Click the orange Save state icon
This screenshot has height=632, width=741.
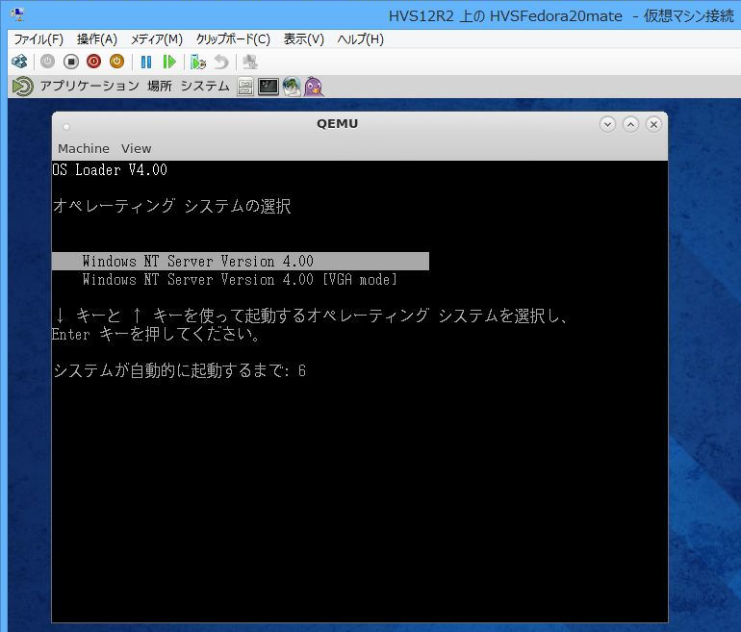point(116,62)
